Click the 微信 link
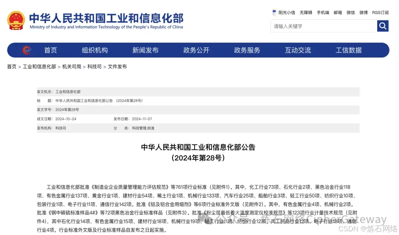This screenshot has height=235, width=399. click(x=351, y=13)
